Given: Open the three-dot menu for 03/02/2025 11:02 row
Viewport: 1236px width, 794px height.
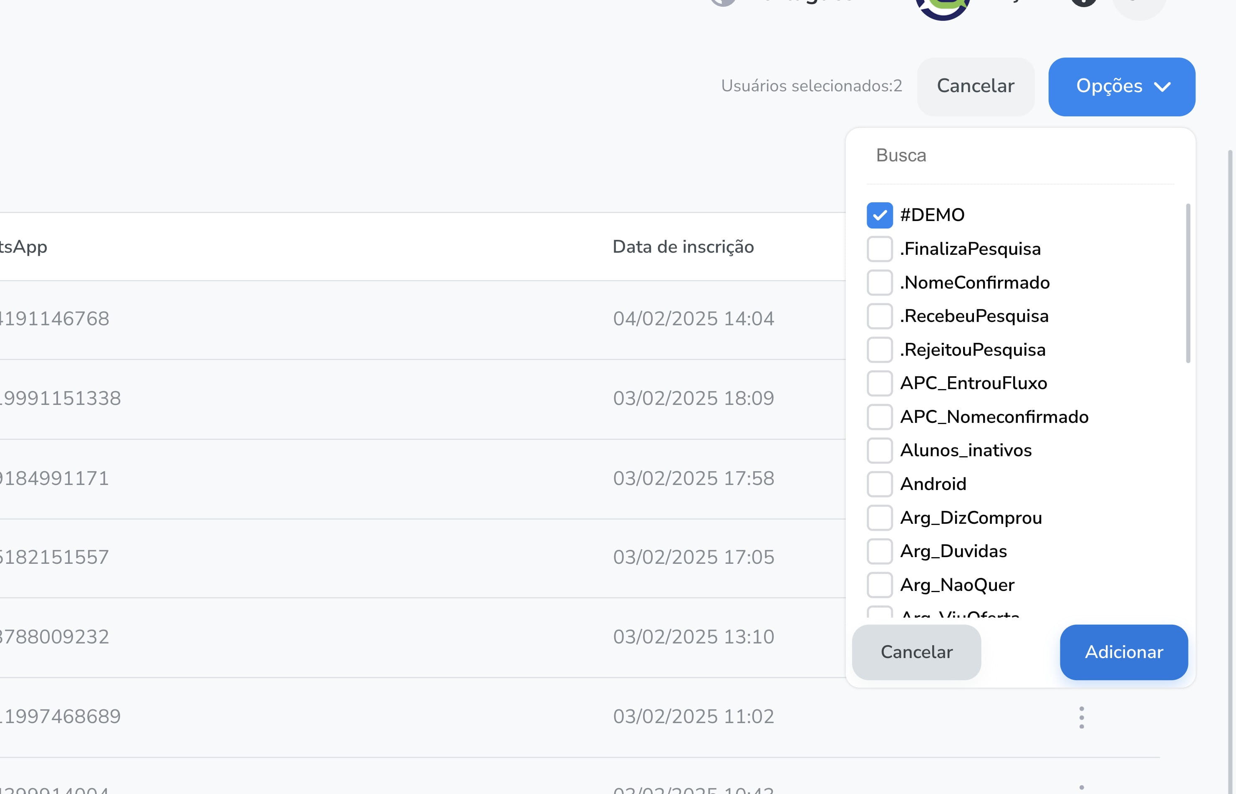Looking at the screenshot, I should pos(1081,717).
